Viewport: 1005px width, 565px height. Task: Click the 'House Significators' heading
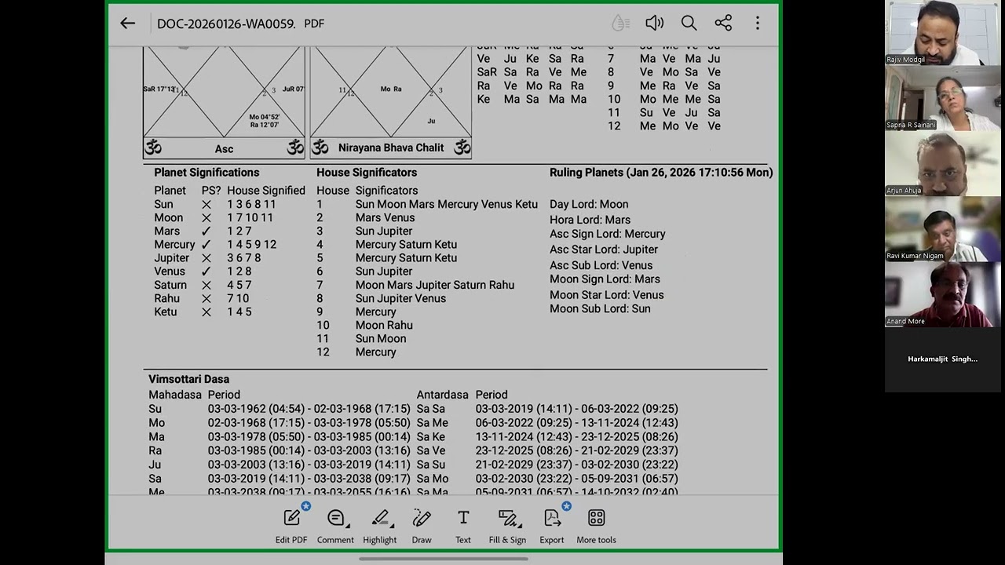coord(367,173)
